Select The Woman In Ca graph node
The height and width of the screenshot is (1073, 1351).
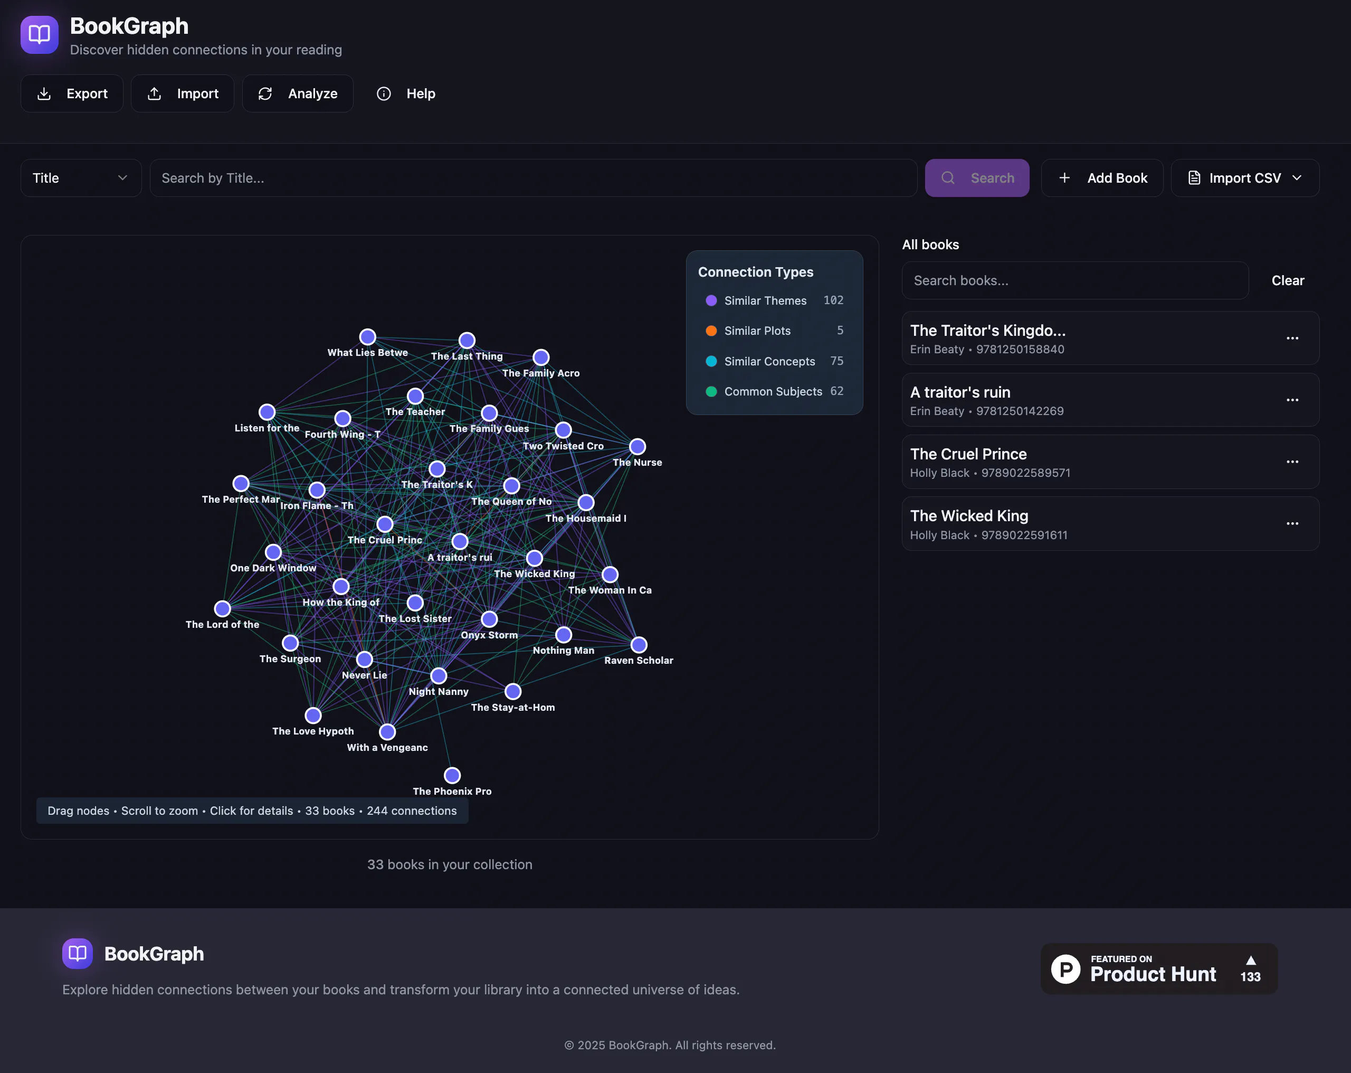(611, 575)
